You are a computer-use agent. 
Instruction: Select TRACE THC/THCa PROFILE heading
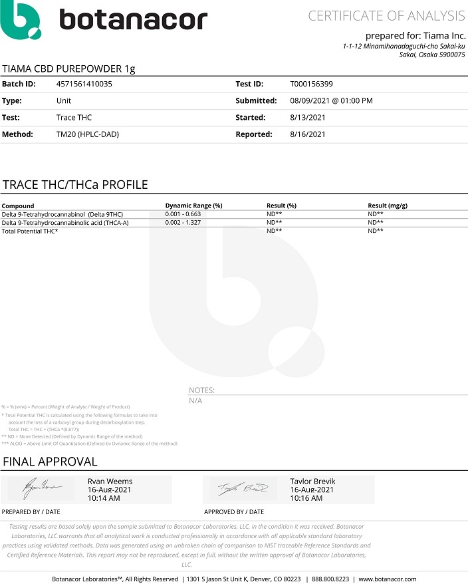pyautogui.click(x=75, y=185)
